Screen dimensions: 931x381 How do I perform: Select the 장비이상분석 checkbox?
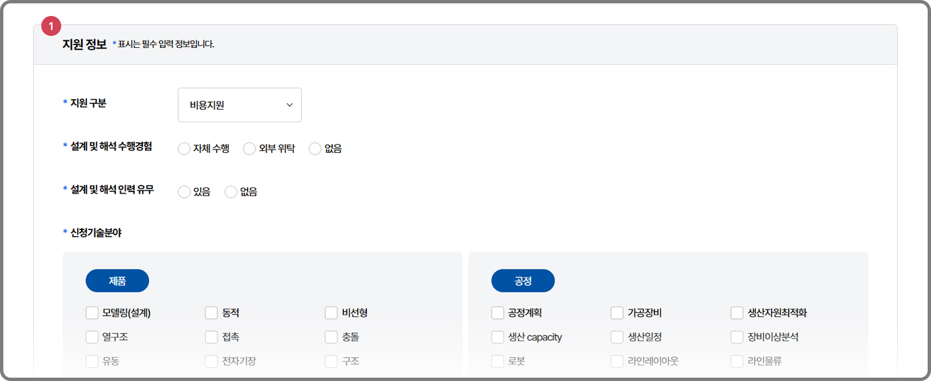coord(737,337)
